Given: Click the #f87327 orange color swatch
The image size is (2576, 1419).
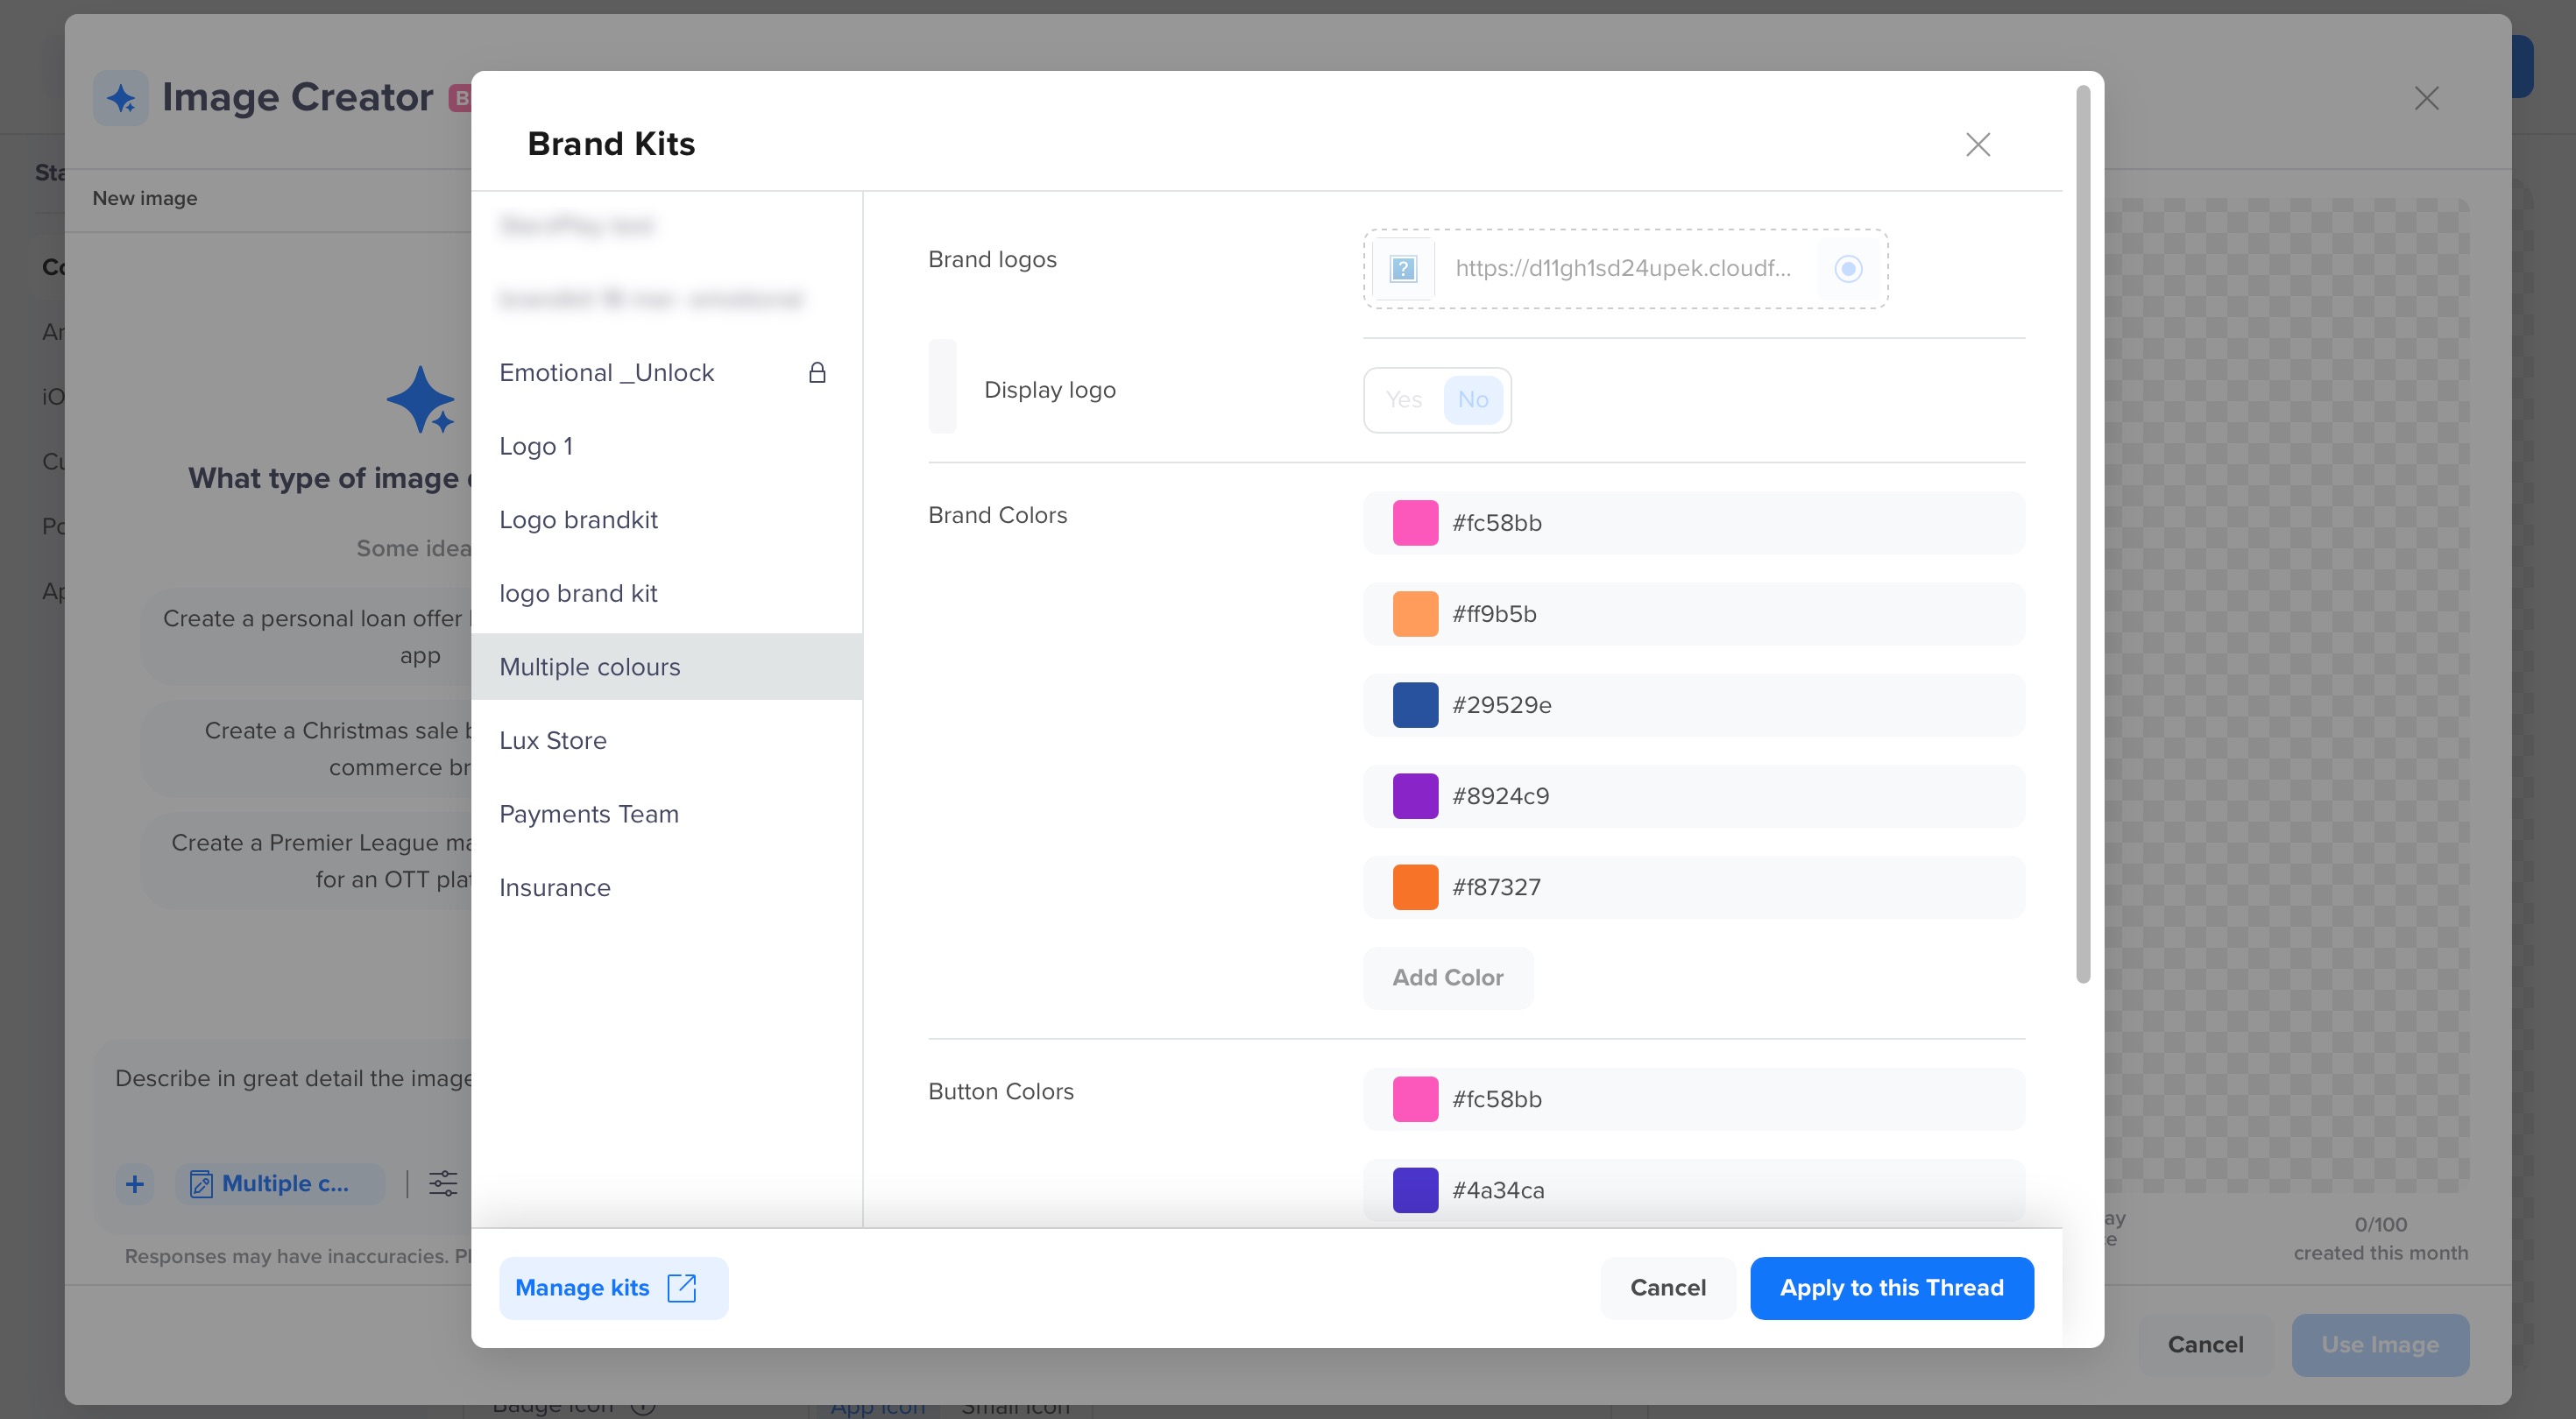Looking at the screenshot, I should 1415,887.
